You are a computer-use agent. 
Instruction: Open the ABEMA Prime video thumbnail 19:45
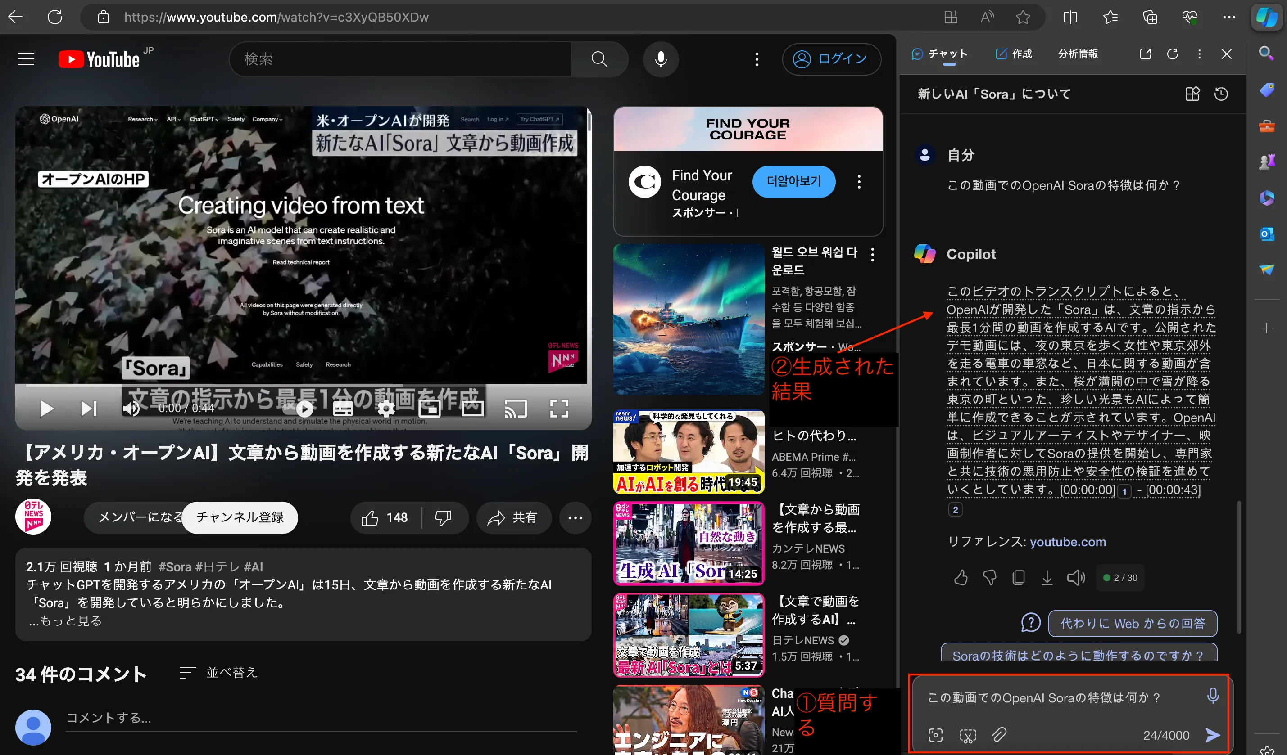[689, 452]
